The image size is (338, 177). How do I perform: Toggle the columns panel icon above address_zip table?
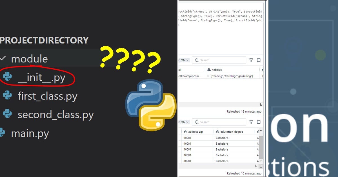click(x=259, y=122)
